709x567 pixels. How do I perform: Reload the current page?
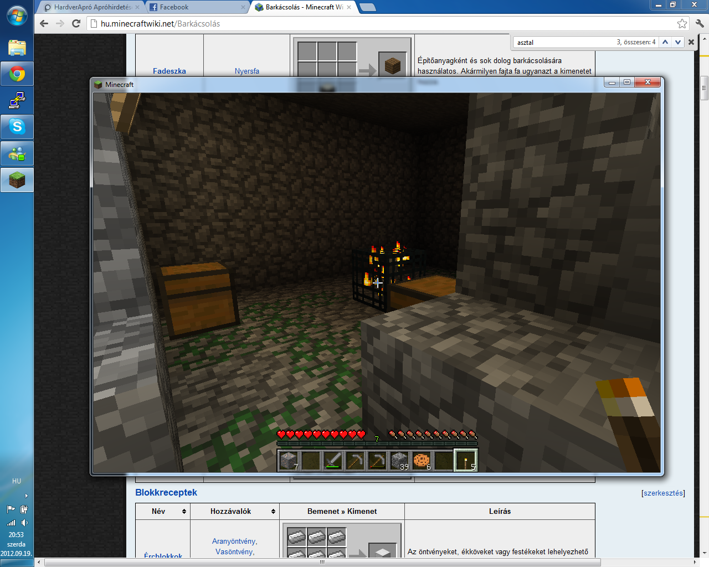point(76,24)
